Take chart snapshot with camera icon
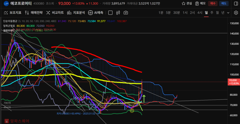240x124 pixels. coord(126,13)
